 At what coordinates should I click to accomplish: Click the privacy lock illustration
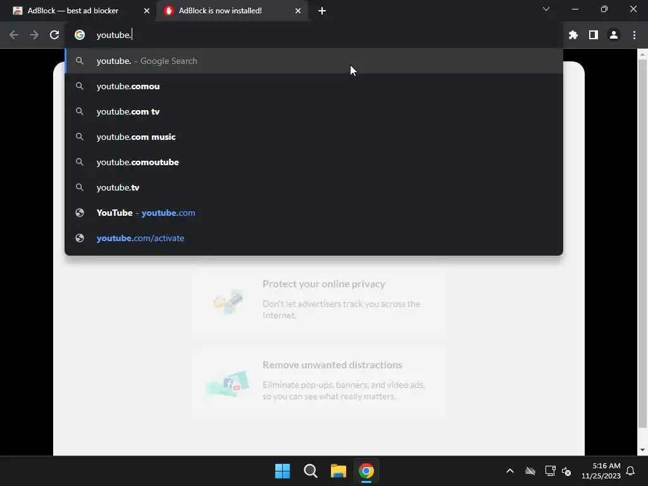228,302
